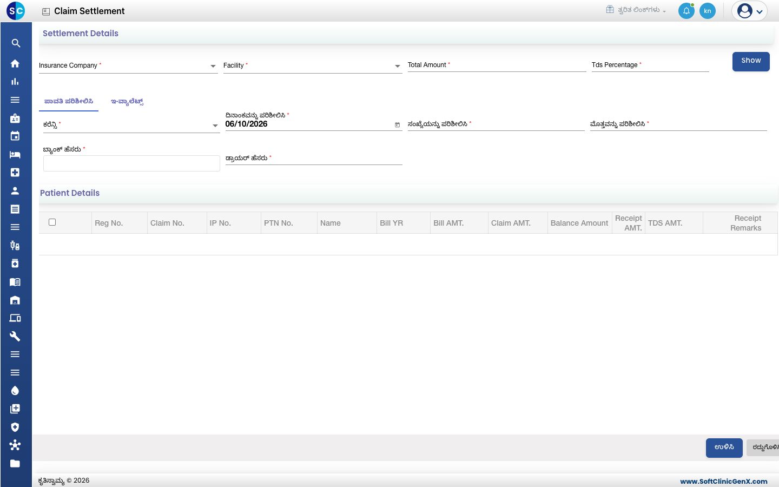Click the ಸಂಖ್ಯೆಯನ್ನು ಪರಿಶೀಲಿಸಿ number field

point(496,124)
